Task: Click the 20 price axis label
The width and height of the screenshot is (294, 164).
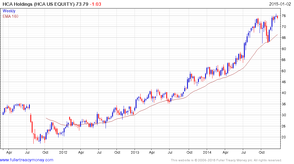Action: pyautogui.click(x=284, y=137)
